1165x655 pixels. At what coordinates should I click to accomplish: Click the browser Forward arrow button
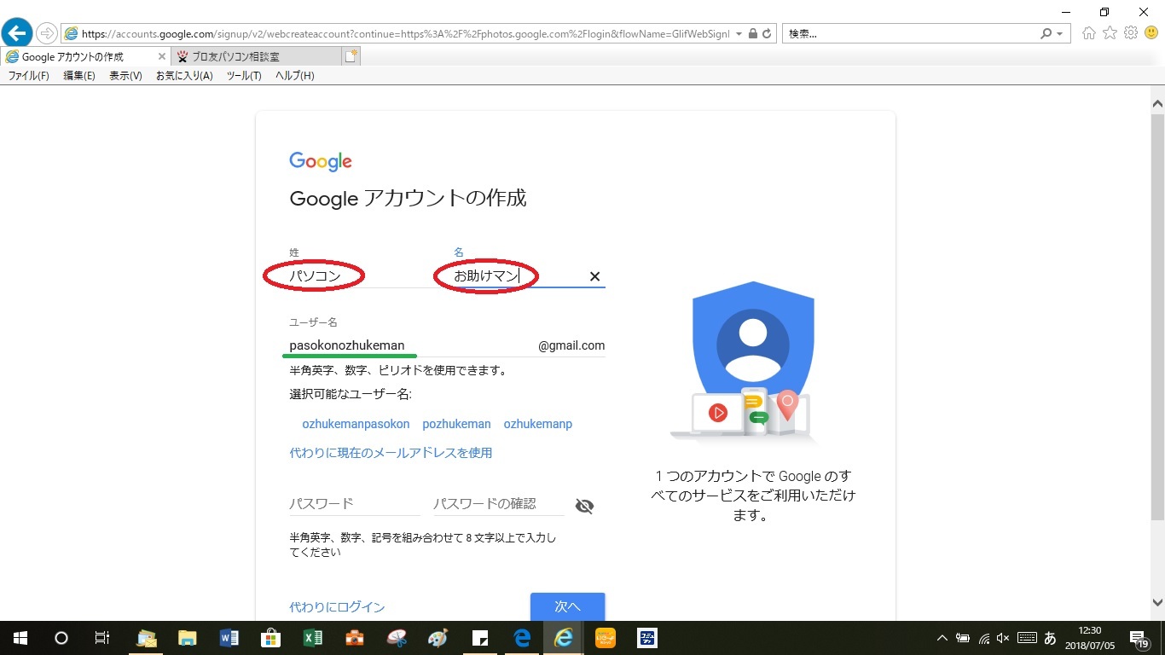coord(47,34)
